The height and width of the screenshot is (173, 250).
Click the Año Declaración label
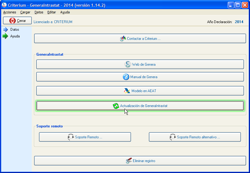pyautogui.click(x=219, y=22)
